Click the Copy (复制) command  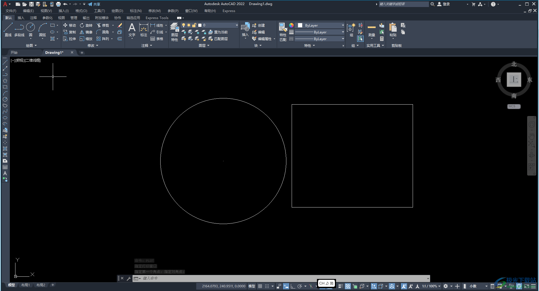pos(69,32)
